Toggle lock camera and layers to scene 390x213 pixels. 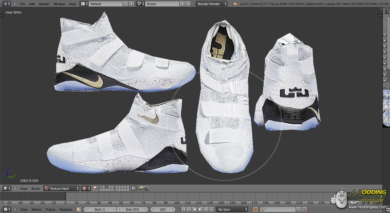134,188
